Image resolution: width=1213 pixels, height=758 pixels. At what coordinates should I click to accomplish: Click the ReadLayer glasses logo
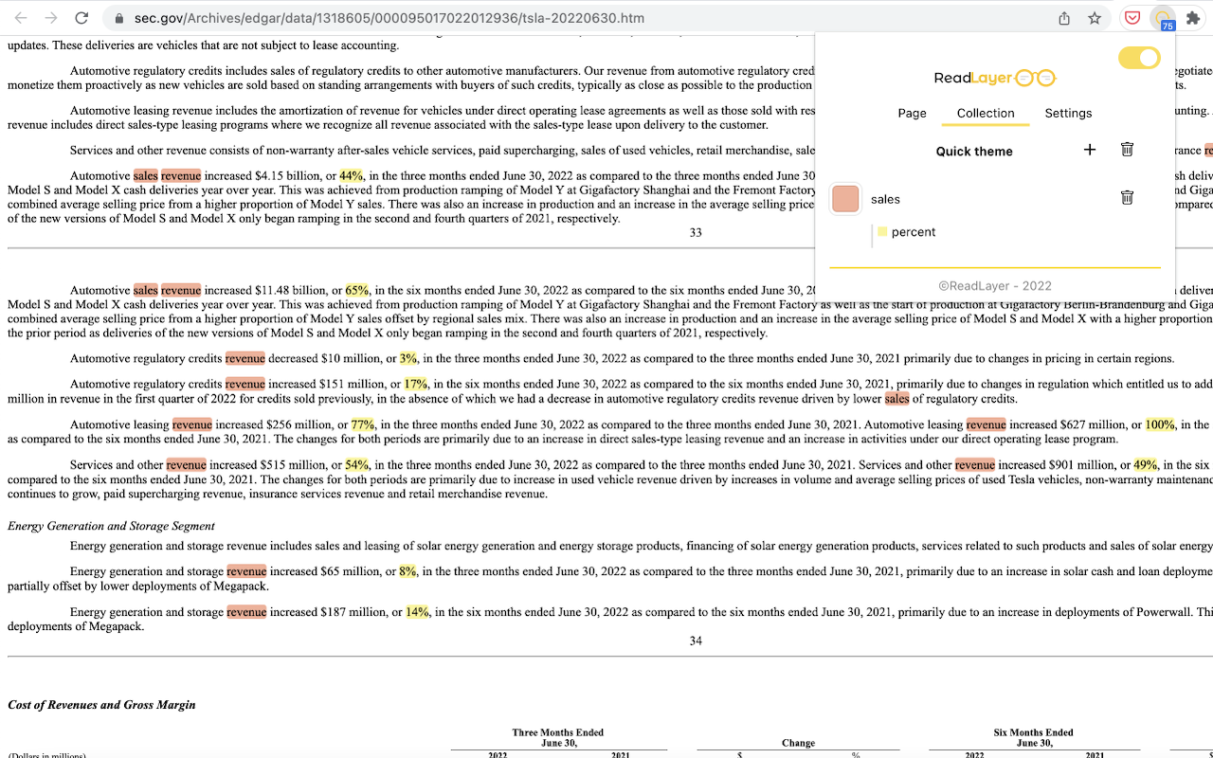pos(994,78)
